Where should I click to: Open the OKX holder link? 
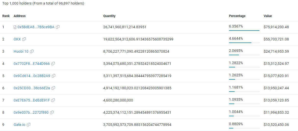coord(17,39)
